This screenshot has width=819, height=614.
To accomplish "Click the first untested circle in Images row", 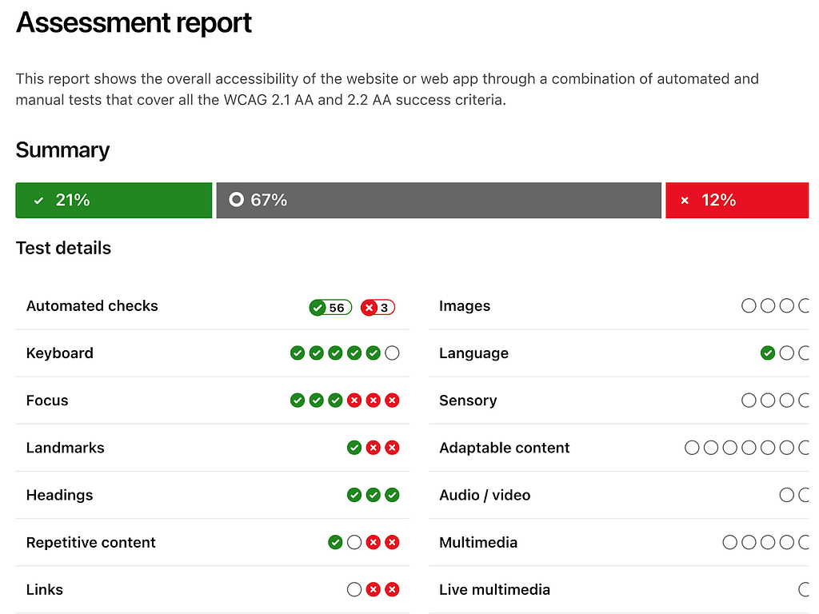I will pyautogui.click(x=749, y=306).
